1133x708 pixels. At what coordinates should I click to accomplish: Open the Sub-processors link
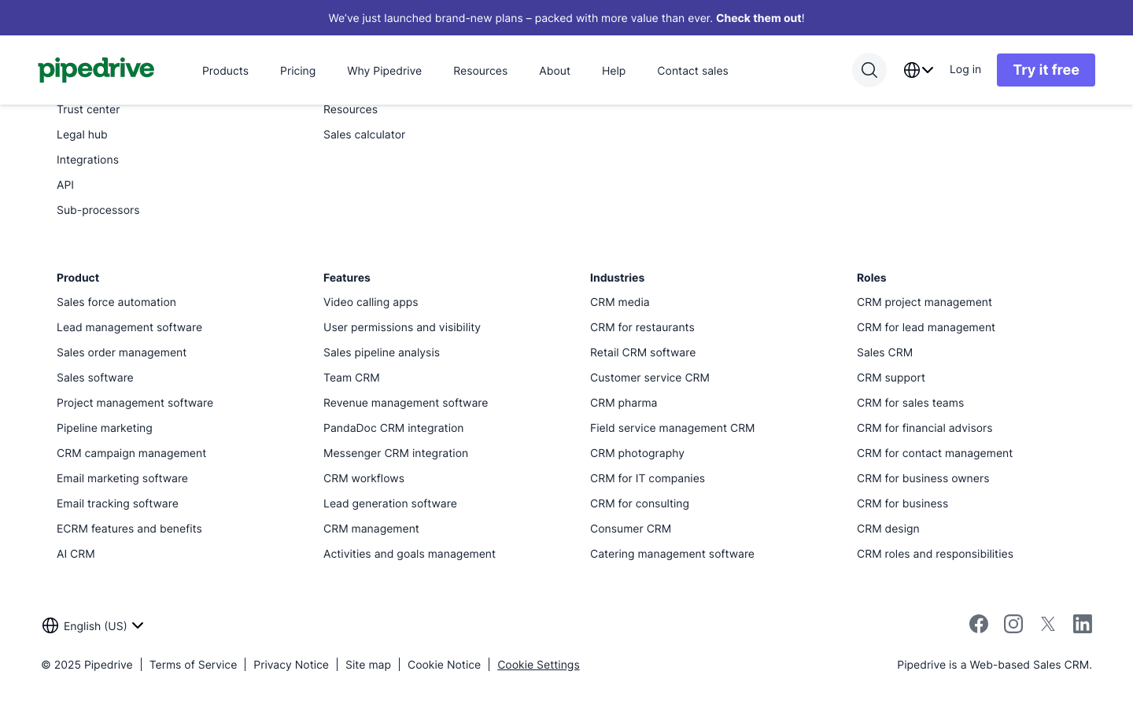(x=98, y=210)
